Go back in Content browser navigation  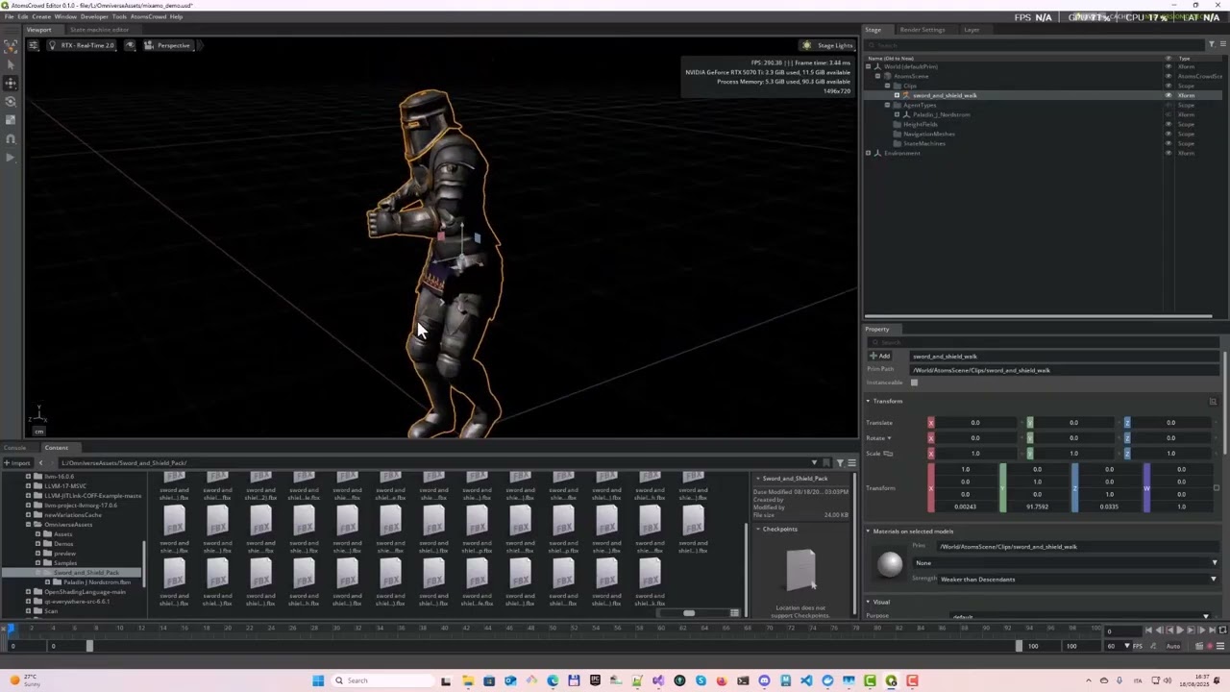point(40,463)
